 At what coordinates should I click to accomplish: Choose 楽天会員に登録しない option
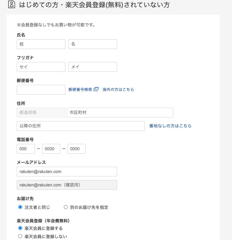click(x=20, y=236)
